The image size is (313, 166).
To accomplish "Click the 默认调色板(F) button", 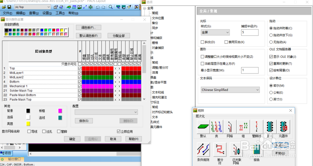I will click(89, 36).
